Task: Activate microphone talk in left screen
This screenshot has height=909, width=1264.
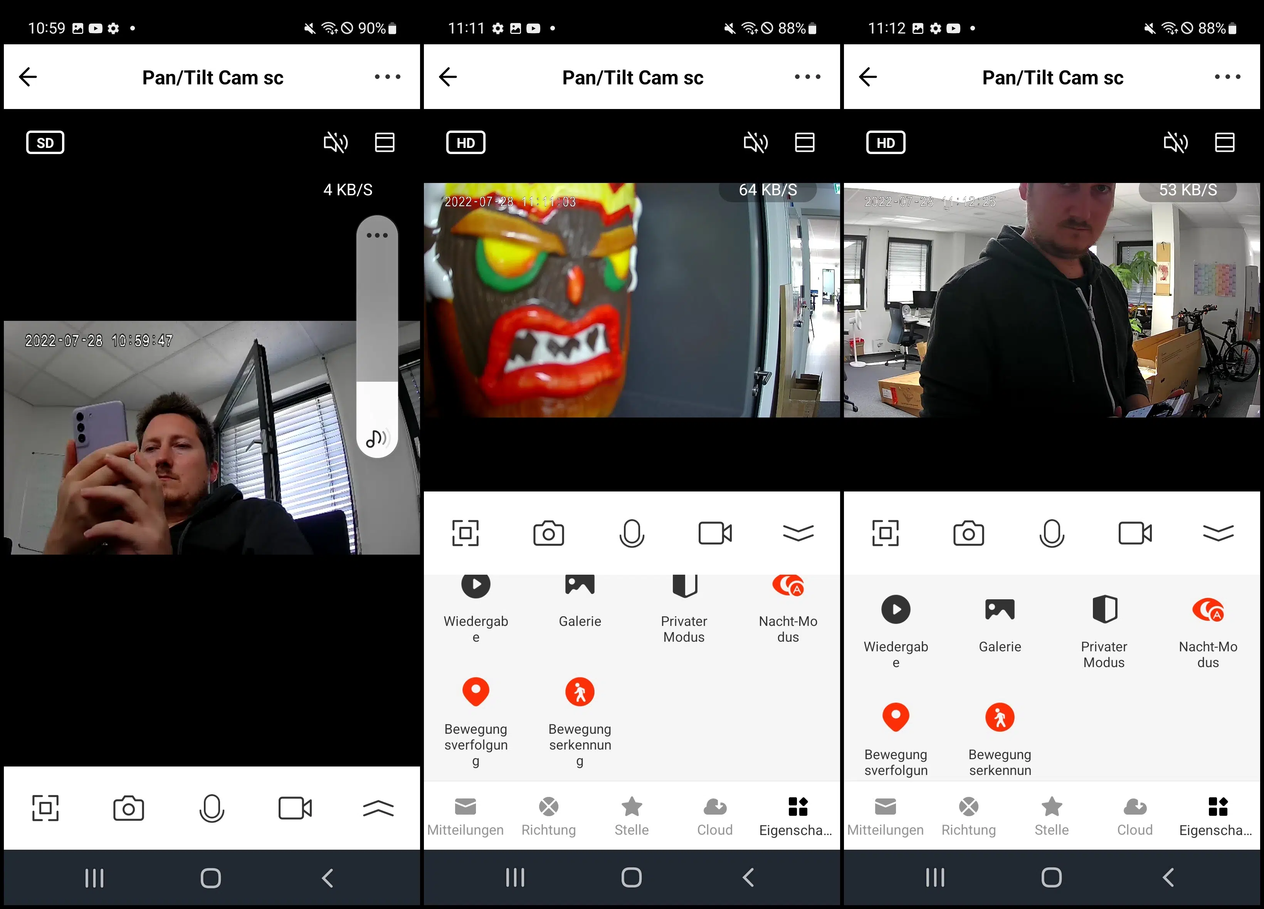Action: click(x=212, y=809)
